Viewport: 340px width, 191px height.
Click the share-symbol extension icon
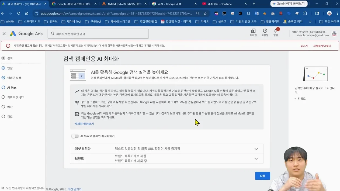pyautogui.click(x=240, y=13)
